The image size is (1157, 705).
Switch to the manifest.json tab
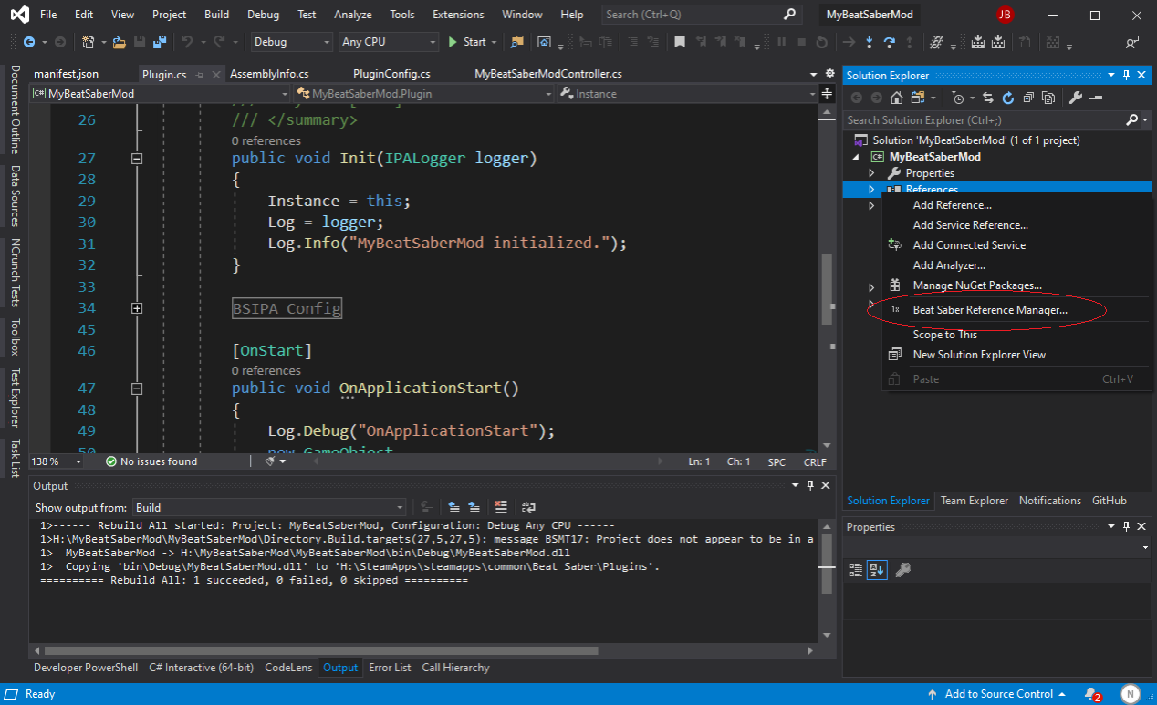click(66, 75)
